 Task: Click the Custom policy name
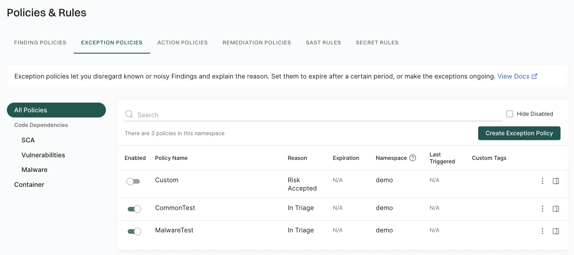coord(167,180)
